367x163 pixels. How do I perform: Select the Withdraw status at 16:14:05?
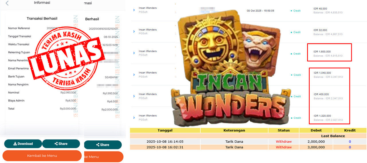(x=284, y=142)
